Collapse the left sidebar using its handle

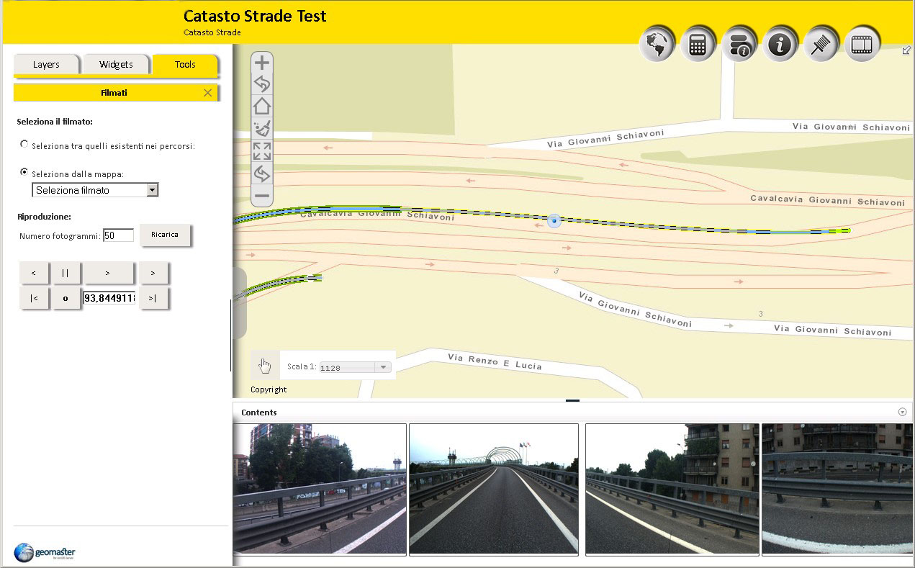tap(239, 303)
